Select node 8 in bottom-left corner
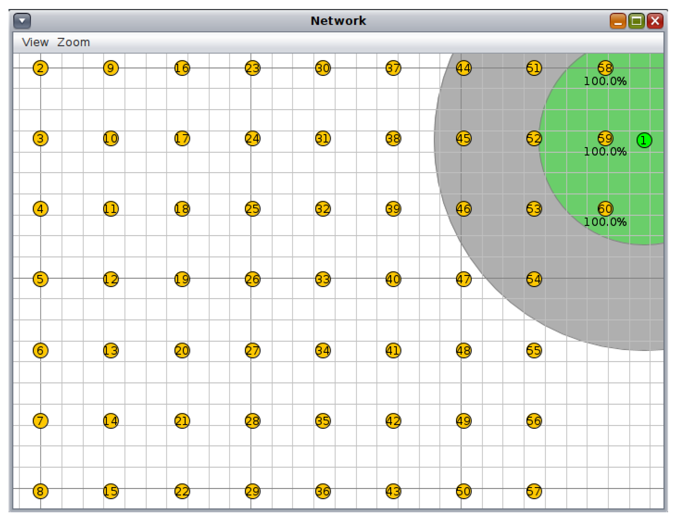This screenshot has width=675, height=520. (x=40, y=491)
